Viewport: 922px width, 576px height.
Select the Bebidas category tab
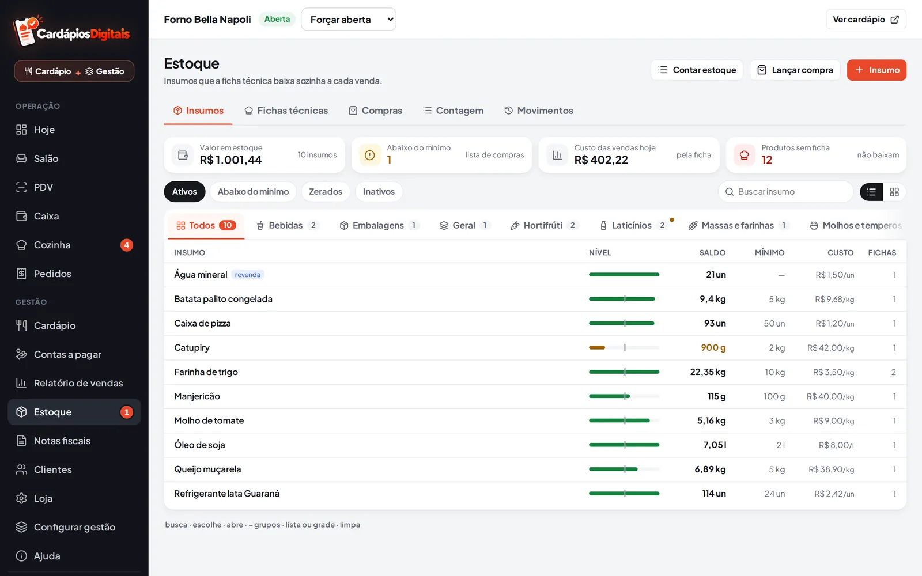(x=288, y=225)
